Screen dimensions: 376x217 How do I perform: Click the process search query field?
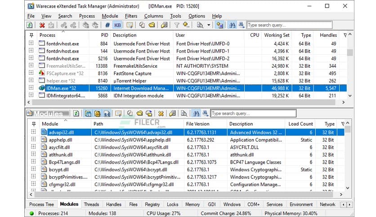tap(290, 25)
